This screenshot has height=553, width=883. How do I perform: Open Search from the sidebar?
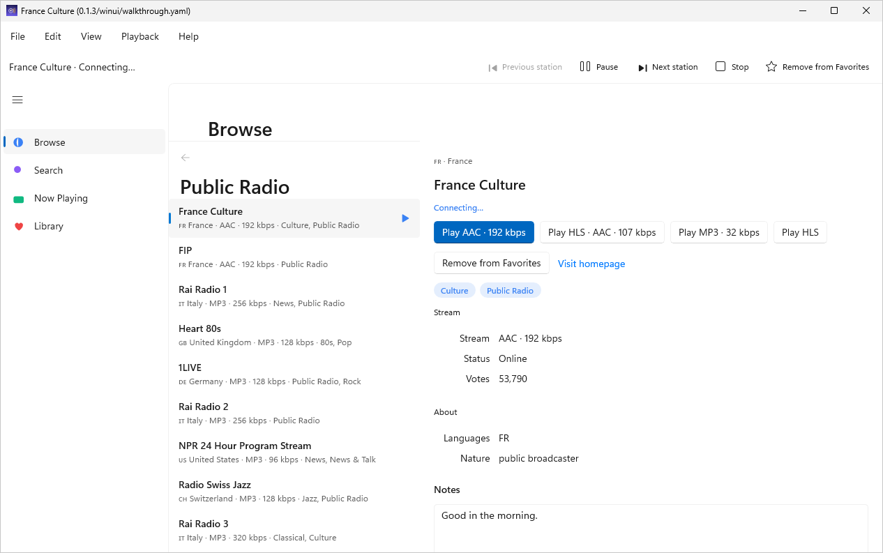click(84, 170)
